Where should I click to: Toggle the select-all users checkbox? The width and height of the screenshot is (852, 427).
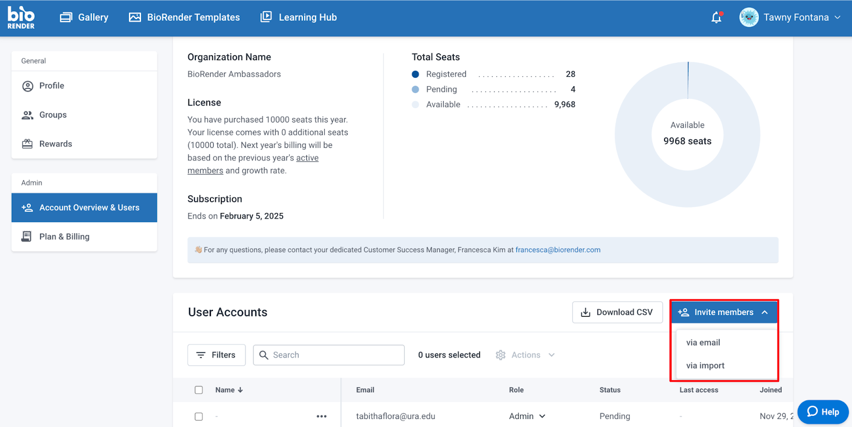(x=199, y=390)
